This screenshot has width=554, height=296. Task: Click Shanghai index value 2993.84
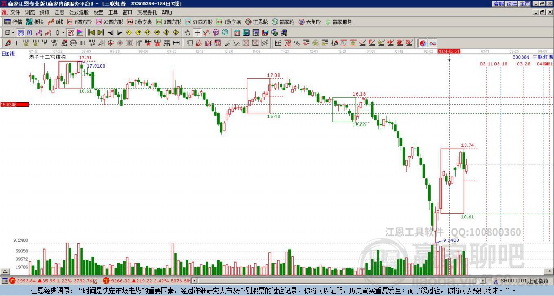[27, 281]
